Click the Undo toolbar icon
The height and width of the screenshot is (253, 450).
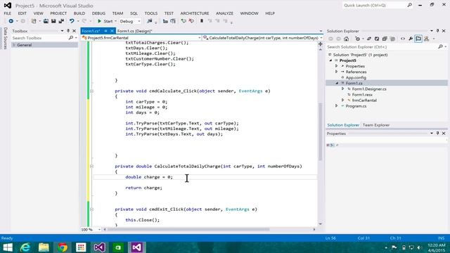(72, 21)
